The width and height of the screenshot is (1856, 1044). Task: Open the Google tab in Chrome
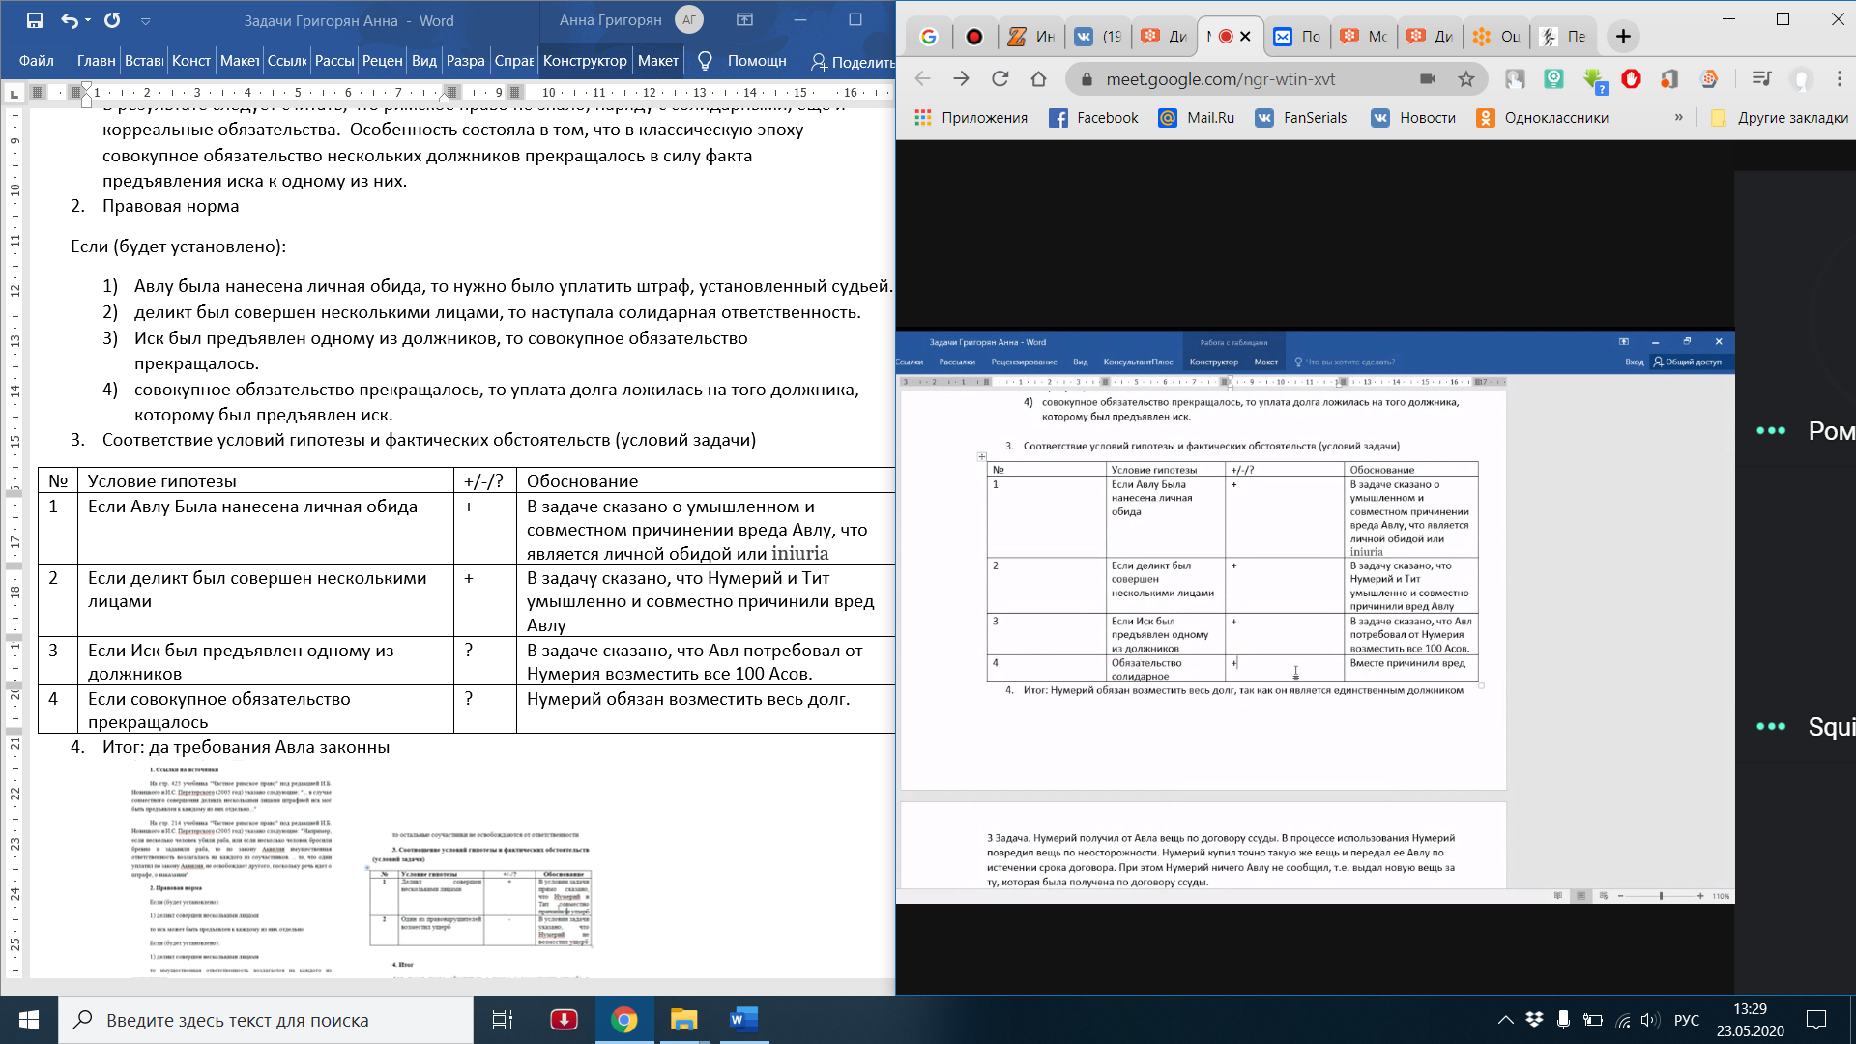(x=929, y=37)
